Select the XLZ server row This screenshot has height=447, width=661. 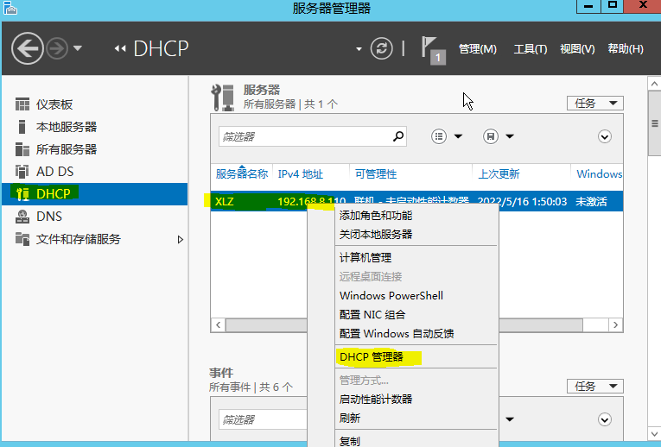point(416,201)
